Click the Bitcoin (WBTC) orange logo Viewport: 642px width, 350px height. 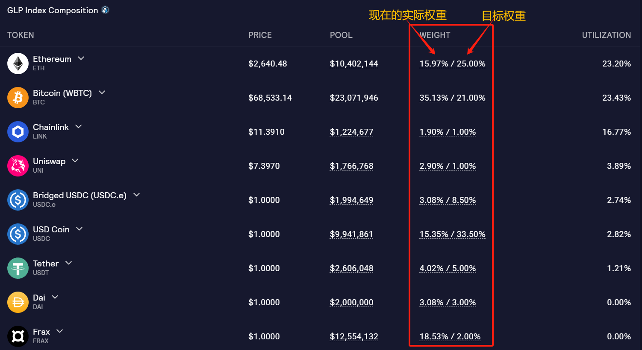coord(18,98)
